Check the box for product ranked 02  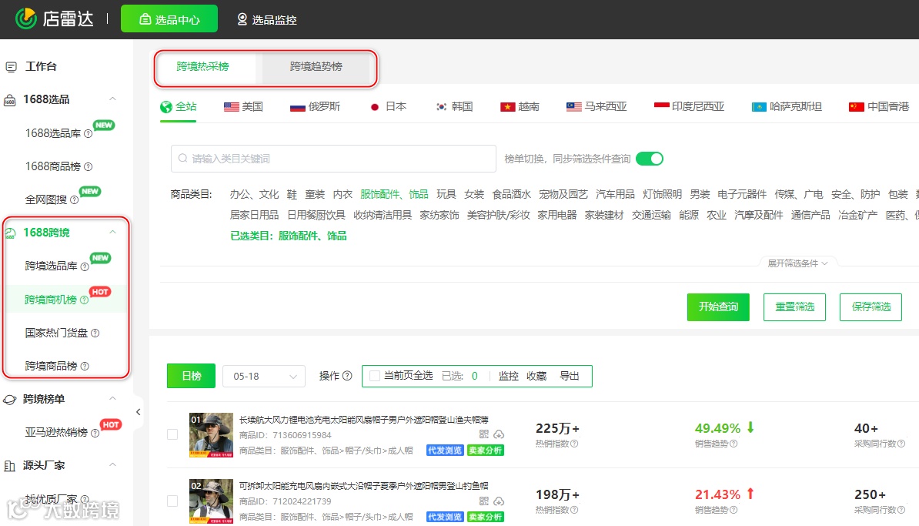click(x=172, y=501)
